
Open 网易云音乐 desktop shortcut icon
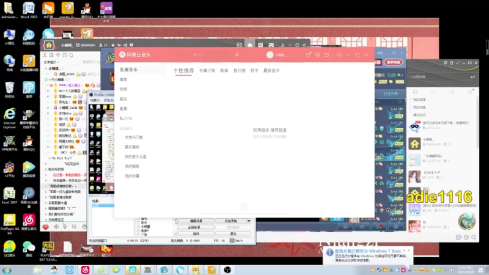pyautogui.click(x=29, y=222)
